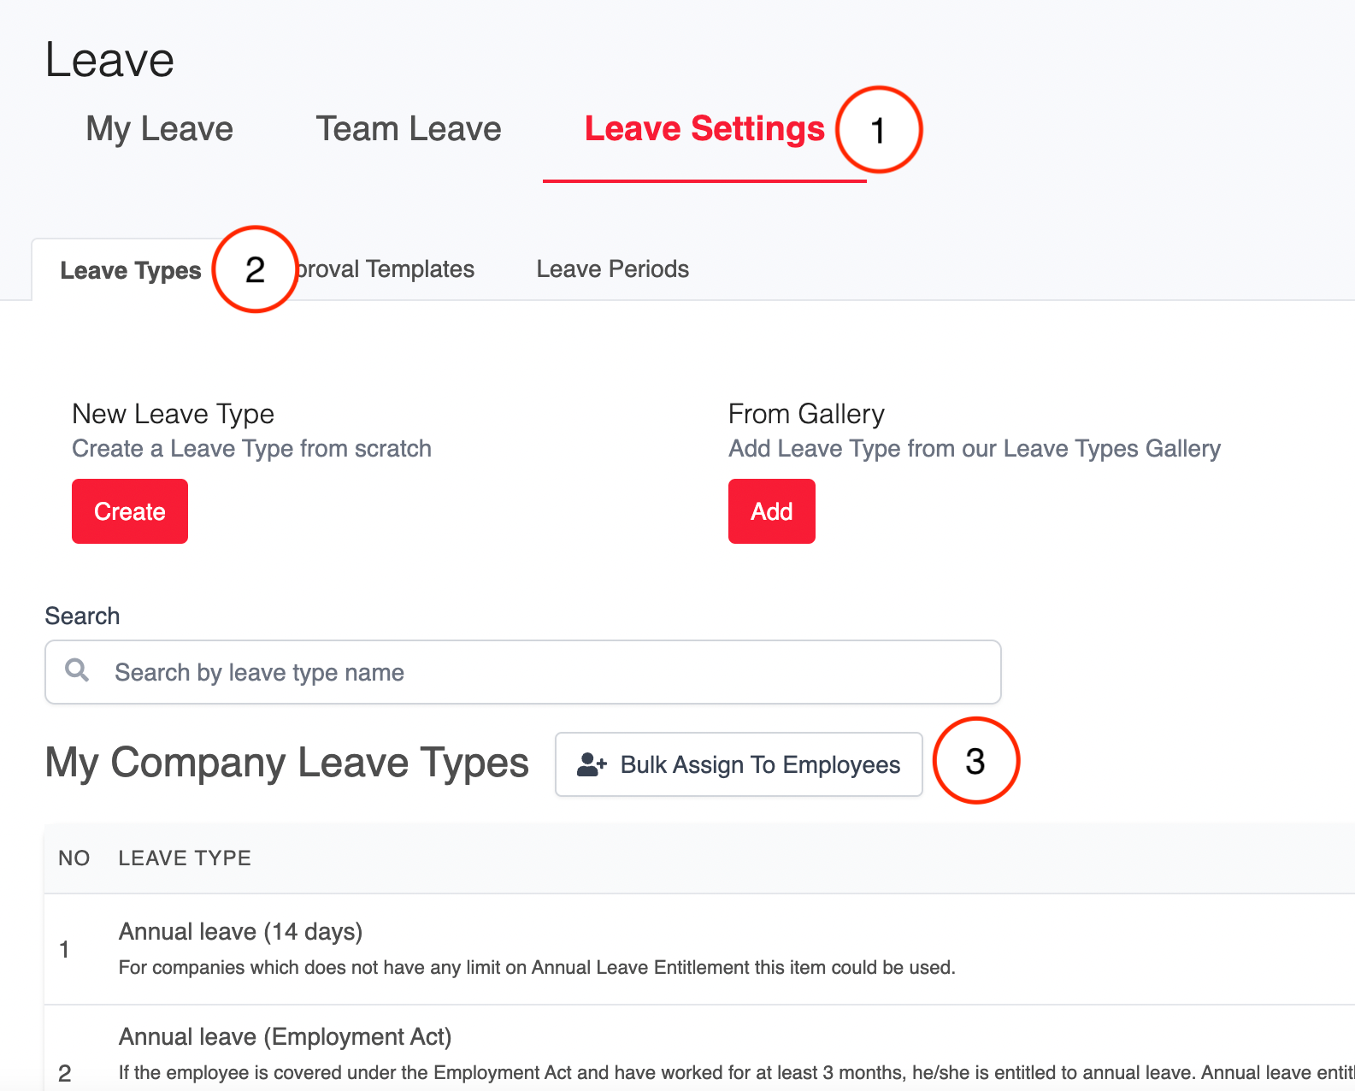Image resolution: width=1355 pixels, height=1091 pixels.
Task: Click the red Create button
Action: 130,511
